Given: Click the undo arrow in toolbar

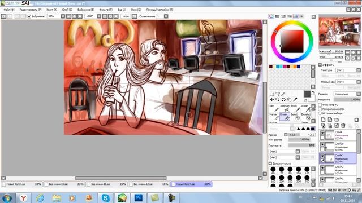Looking at the screenshot, I should [3, 16].
